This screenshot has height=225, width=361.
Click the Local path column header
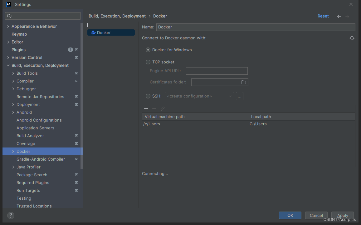[x=302, y=117]
